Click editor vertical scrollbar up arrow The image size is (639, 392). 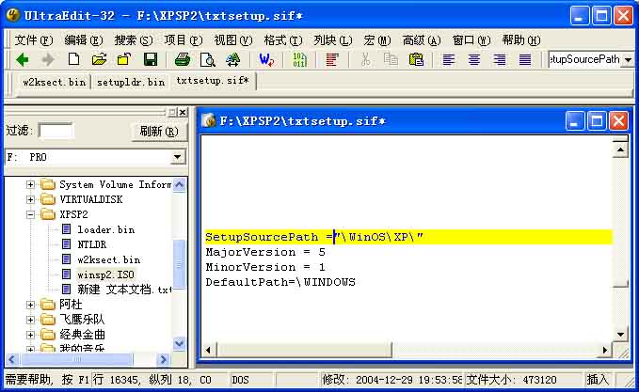[620, 149]
